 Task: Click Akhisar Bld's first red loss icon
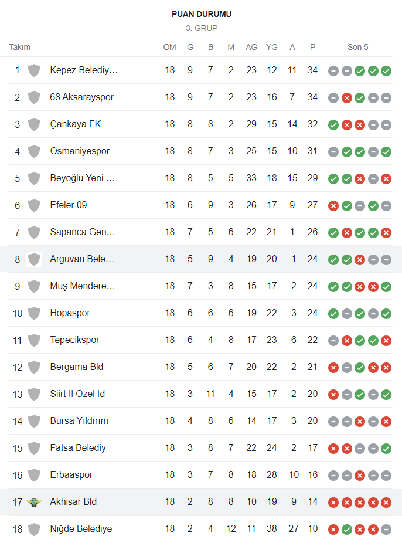pyautogui.click(x=333, y=503)
